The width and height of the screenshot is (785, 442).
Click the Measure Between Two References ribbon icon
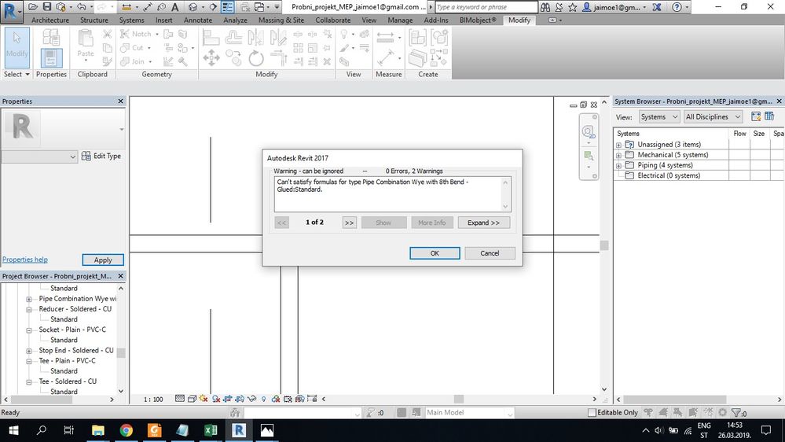click(x=385, y=37)
